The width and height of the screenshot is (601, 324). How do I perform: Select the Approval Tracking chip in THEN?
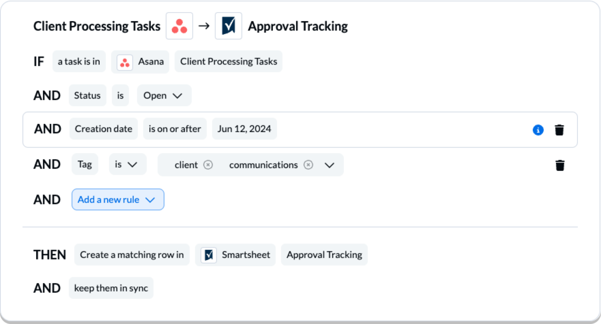(324, 254)
